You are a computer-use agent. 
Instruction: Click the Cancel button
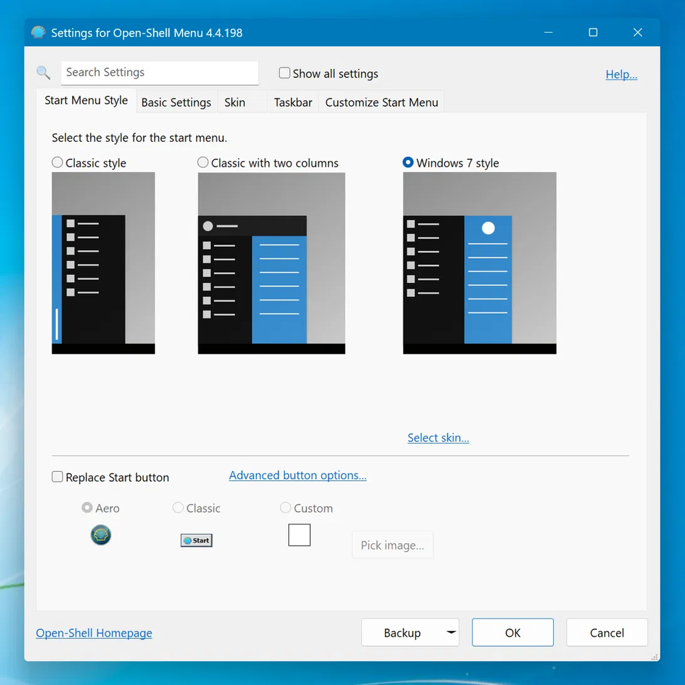click(607, 632)
